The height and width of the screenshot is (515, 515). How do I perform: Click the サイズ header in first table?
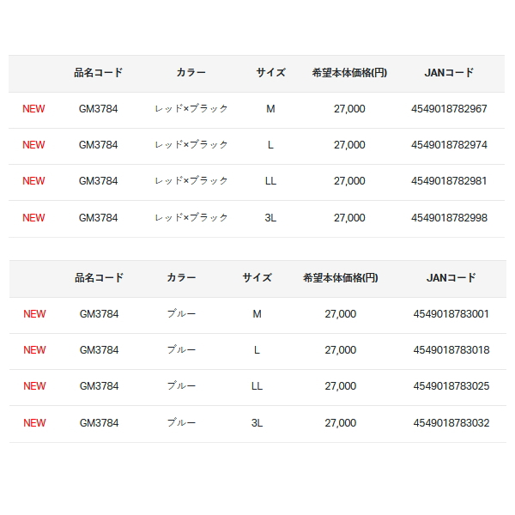[x=270, y=73]
